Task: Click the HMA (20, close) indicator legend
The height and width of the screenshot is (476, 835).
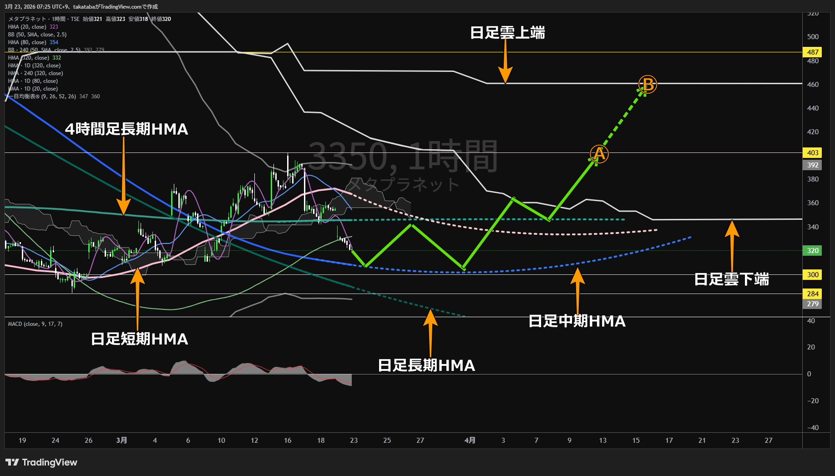Action: 33,27
